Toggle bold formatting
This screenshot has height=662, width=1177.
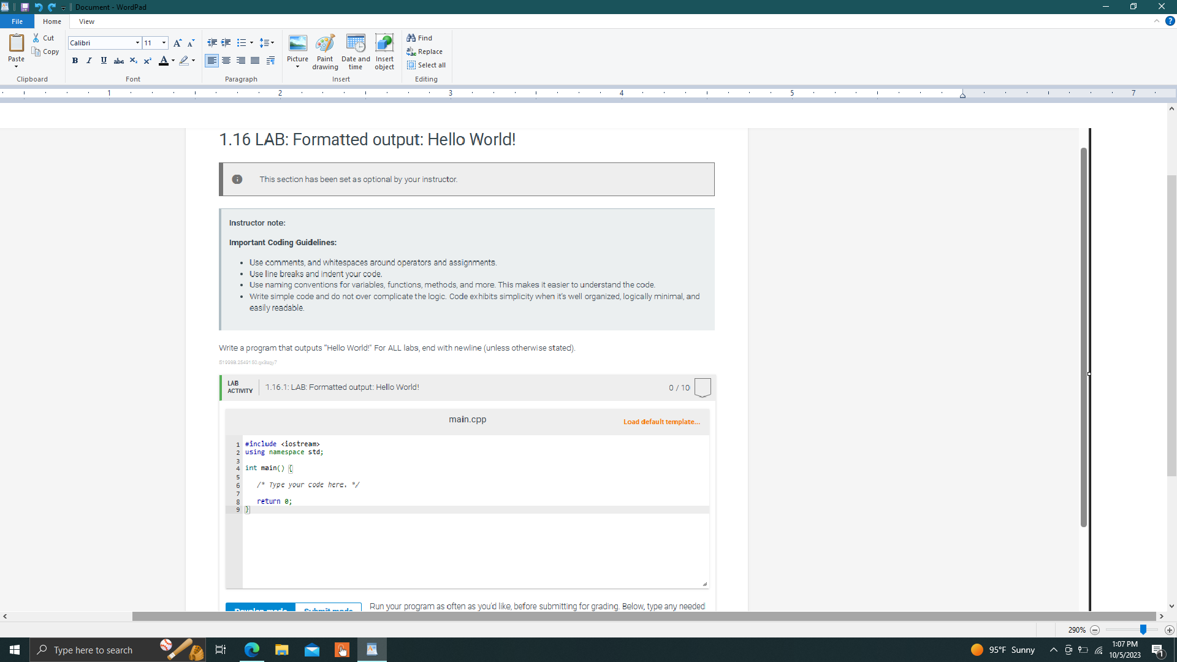pyautogui.click(x=75, y=61)
